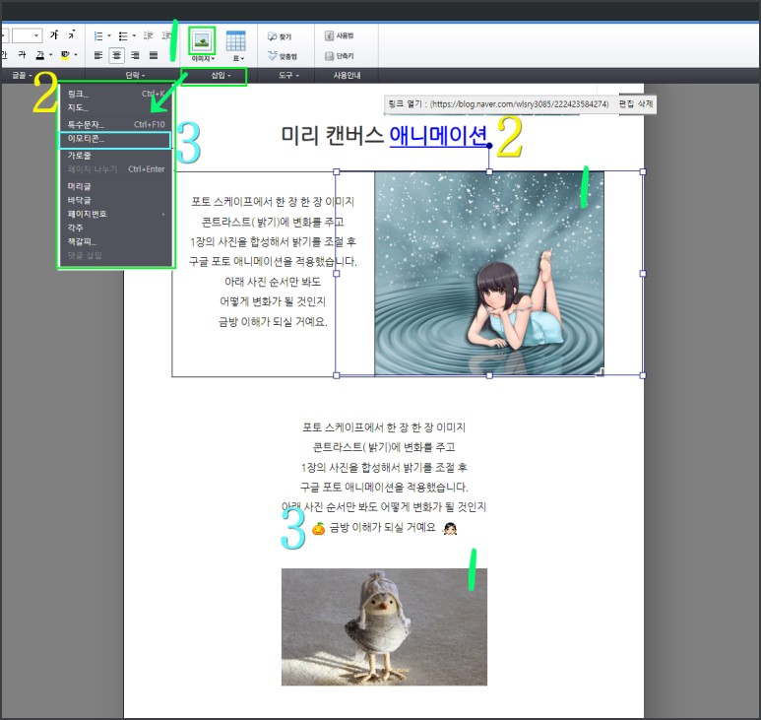Choose 책갈피... bookmark menu entry
Image resolution: width=761 pixels, height=720 pixels.
click(115, 241)
